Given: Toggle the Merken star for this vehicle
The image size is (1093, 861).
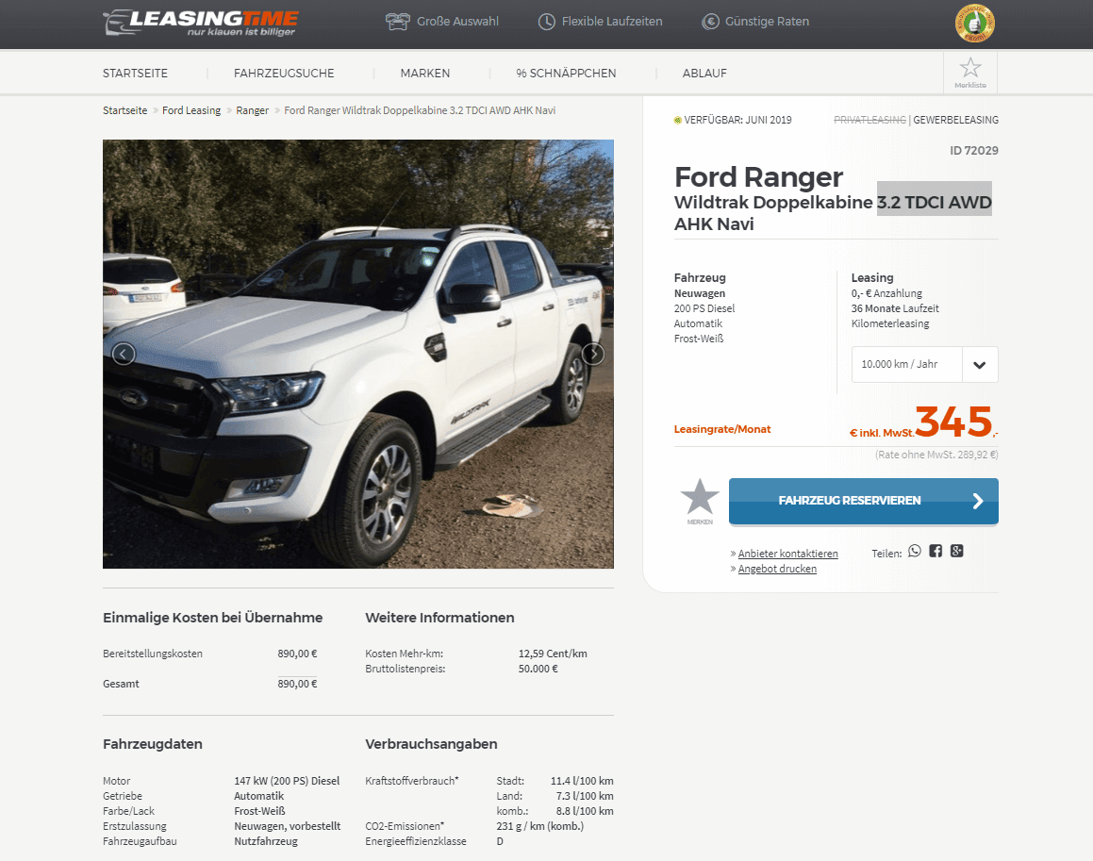Looking at the screenshot, I should click(x=700, y=502).
